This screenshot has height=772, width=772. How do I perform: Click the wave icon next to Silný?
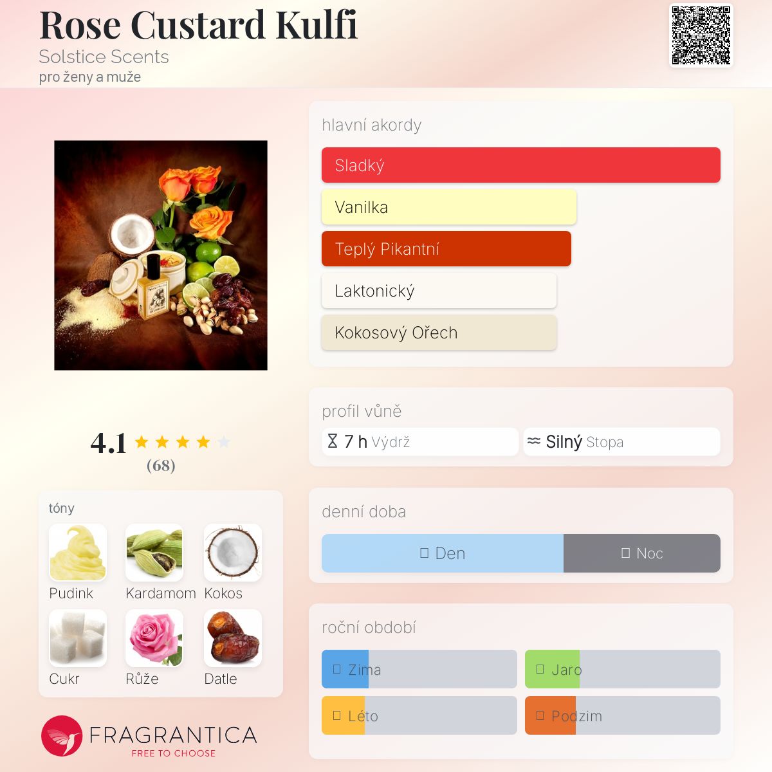click(534, 441)
